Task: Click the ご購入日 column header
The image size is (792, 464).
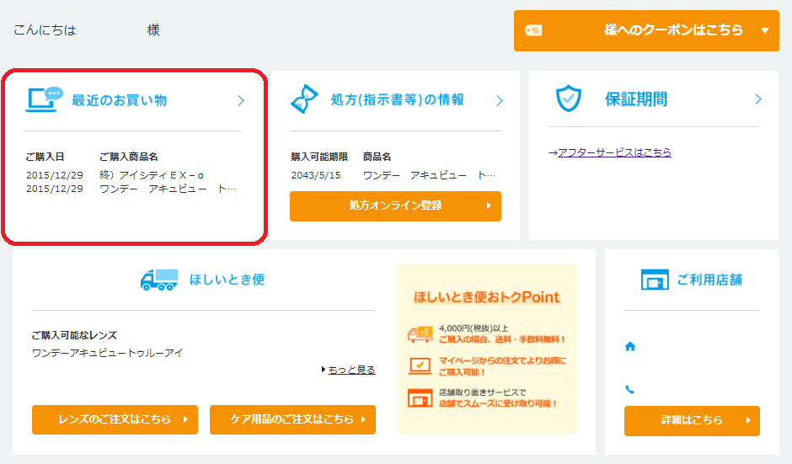Action: click(x=45, y=157)
